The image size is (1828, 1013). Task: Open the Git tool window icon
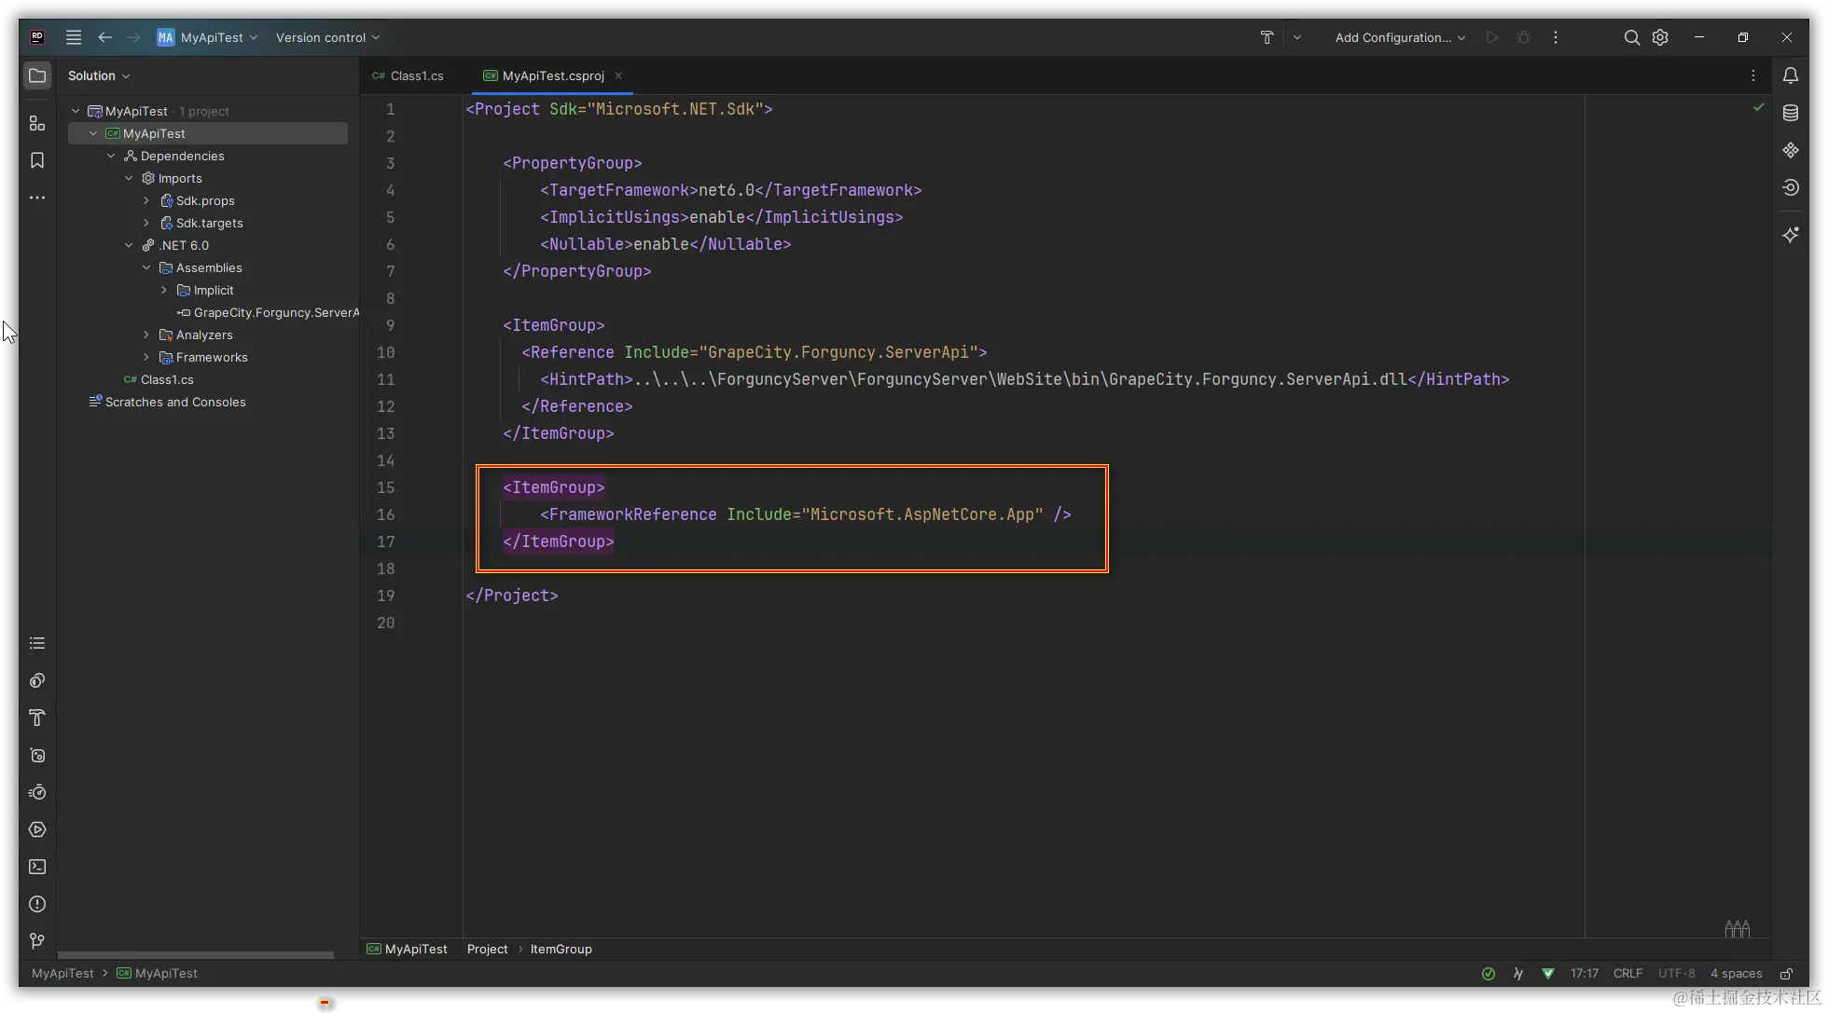click(37, 941)
